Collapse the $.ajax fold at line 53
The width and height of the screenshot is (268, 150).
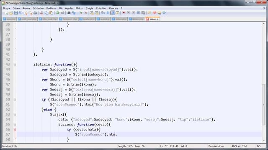(15, 114)
